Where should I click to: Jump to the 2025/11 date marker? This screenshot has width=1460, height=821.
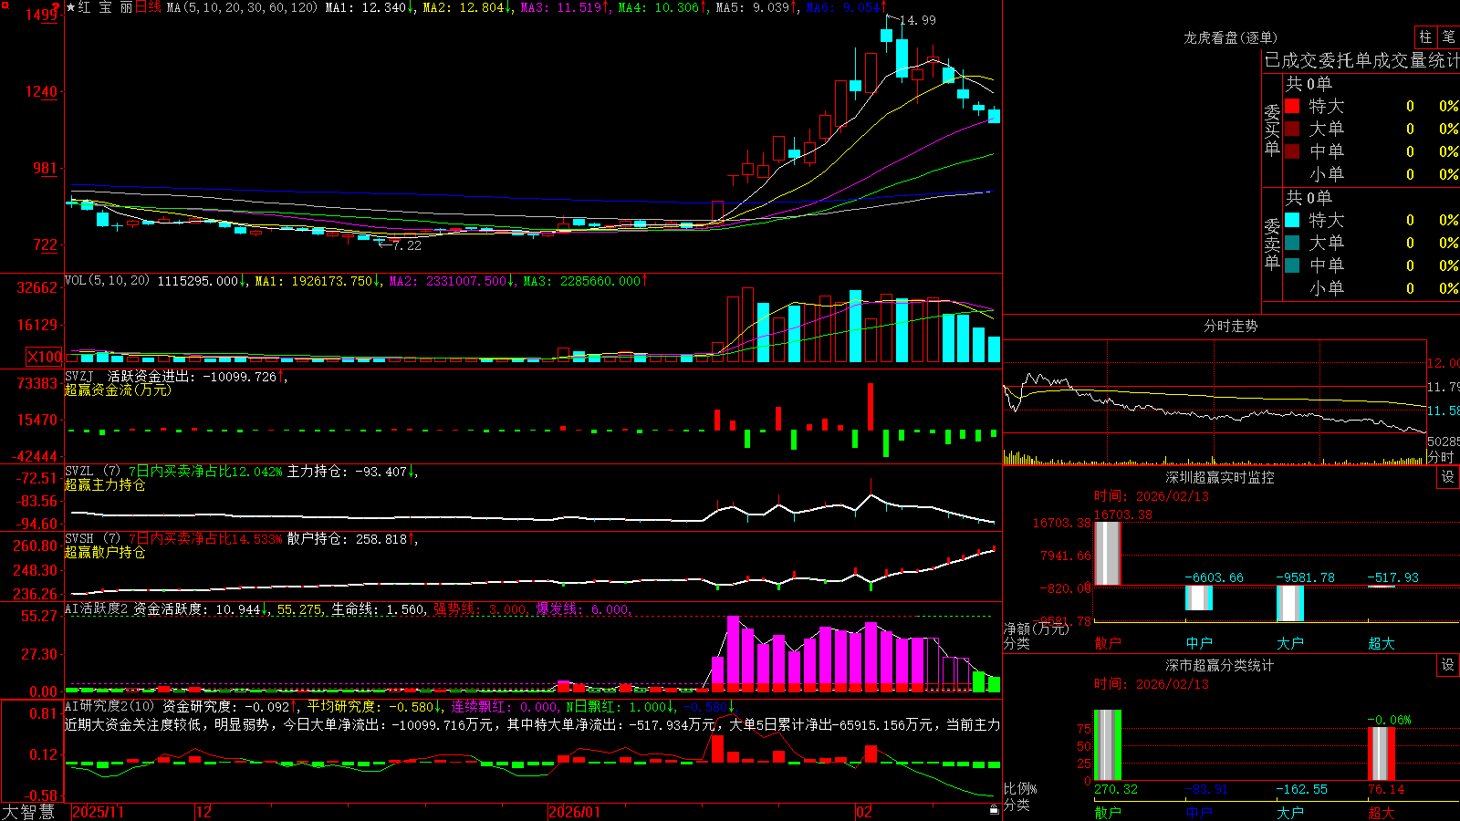click(98, 812)
